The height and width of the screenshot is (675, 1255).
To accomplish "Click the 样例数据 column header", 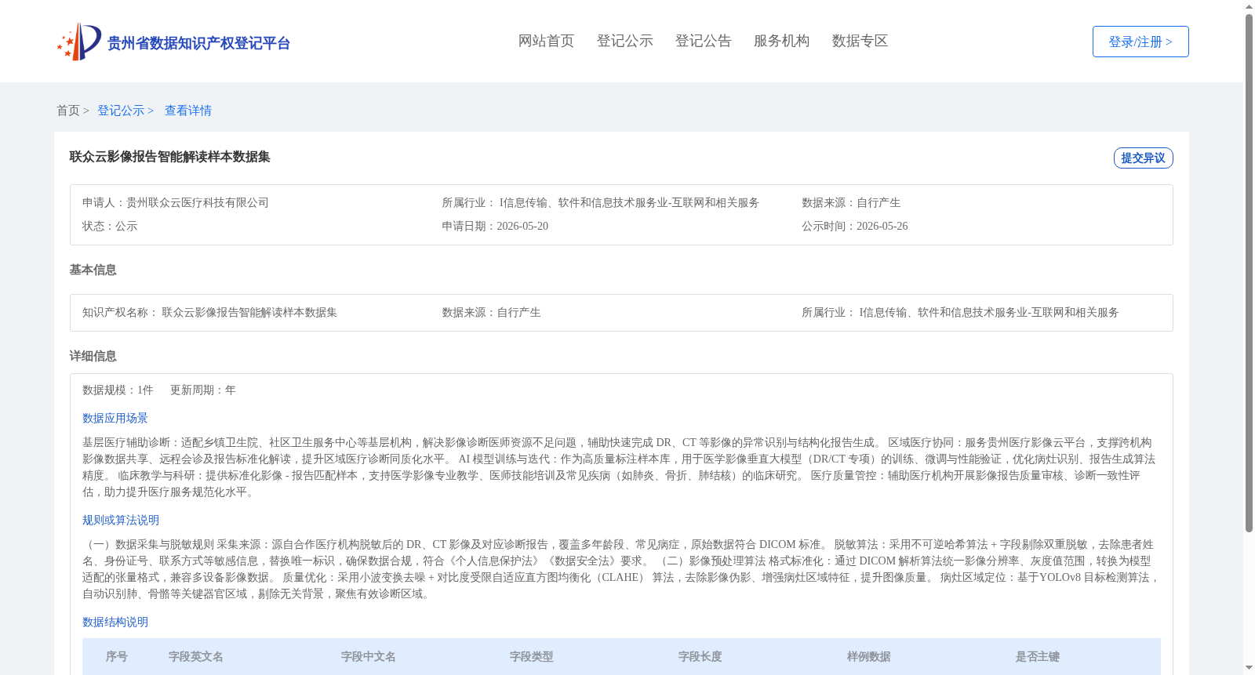I will 869,656.
